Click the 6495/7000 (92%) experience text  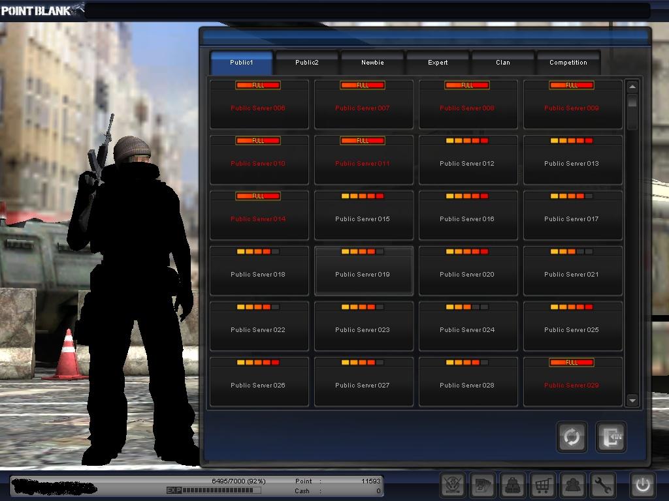(238, 481)
